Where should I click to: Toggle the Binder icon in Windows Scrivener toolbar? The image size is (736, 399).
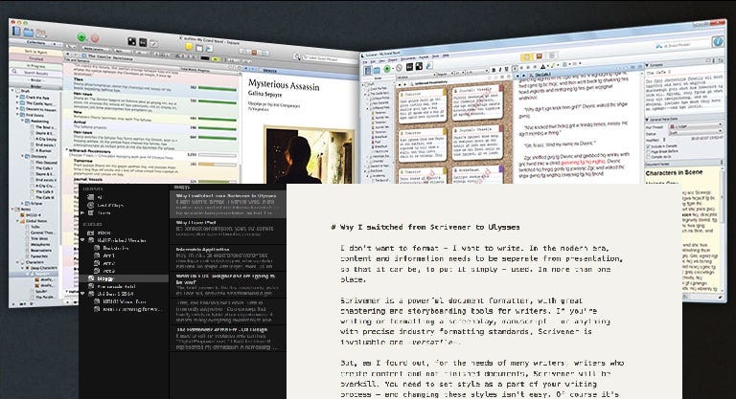pos(368,70)
